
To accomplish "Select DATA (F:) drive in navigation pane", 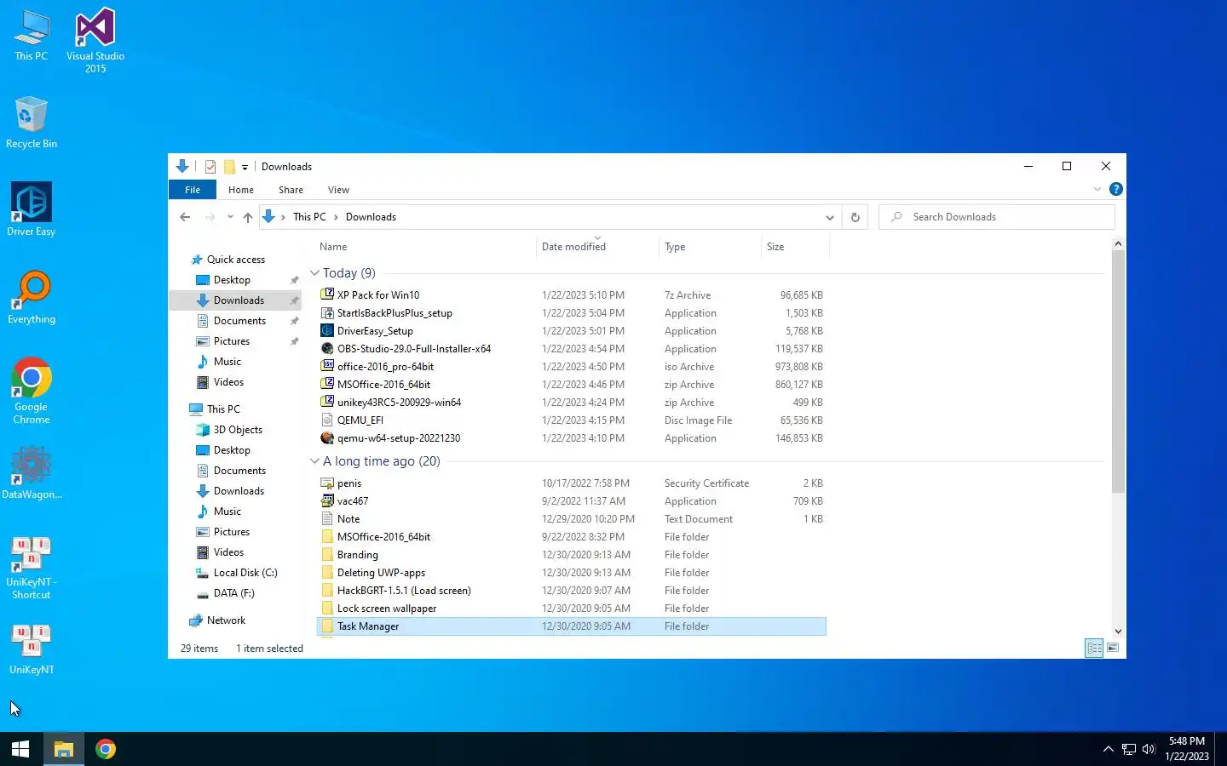I will [233, 593].
